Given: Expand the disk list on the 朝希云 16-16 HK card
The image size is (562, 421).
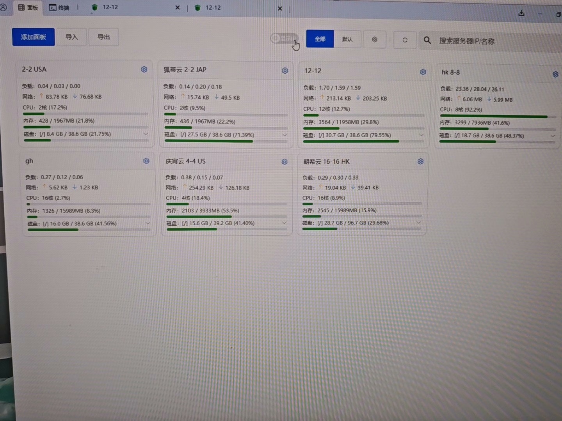Looking at the screenshot, I should (419, 223).
